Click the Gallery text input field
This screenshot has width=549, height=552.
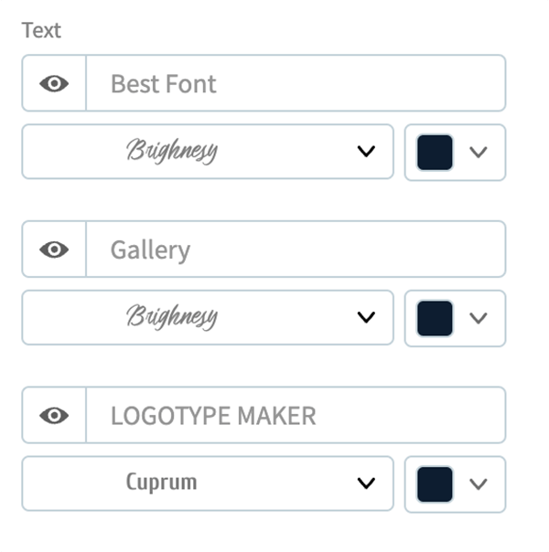coord(296,249)
